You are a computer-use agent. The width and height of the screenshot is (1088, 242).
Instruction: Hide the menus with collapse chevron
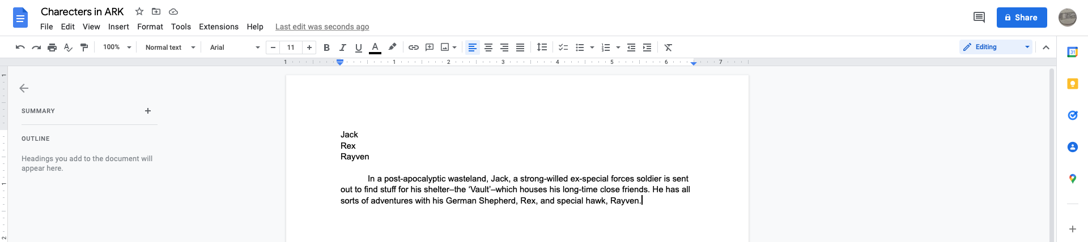pyautogui.click(x=1046, y=47)
